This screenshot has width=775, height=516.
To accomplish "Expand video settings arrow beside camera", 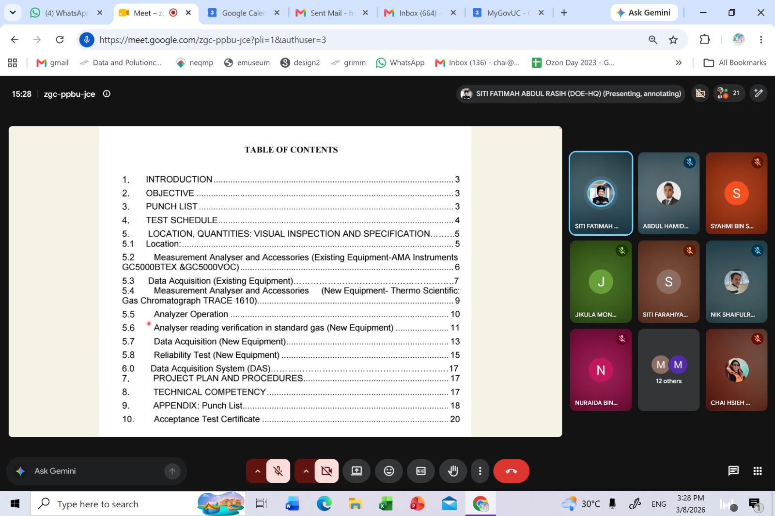I will pyautogui.click(x=306, y=471).
